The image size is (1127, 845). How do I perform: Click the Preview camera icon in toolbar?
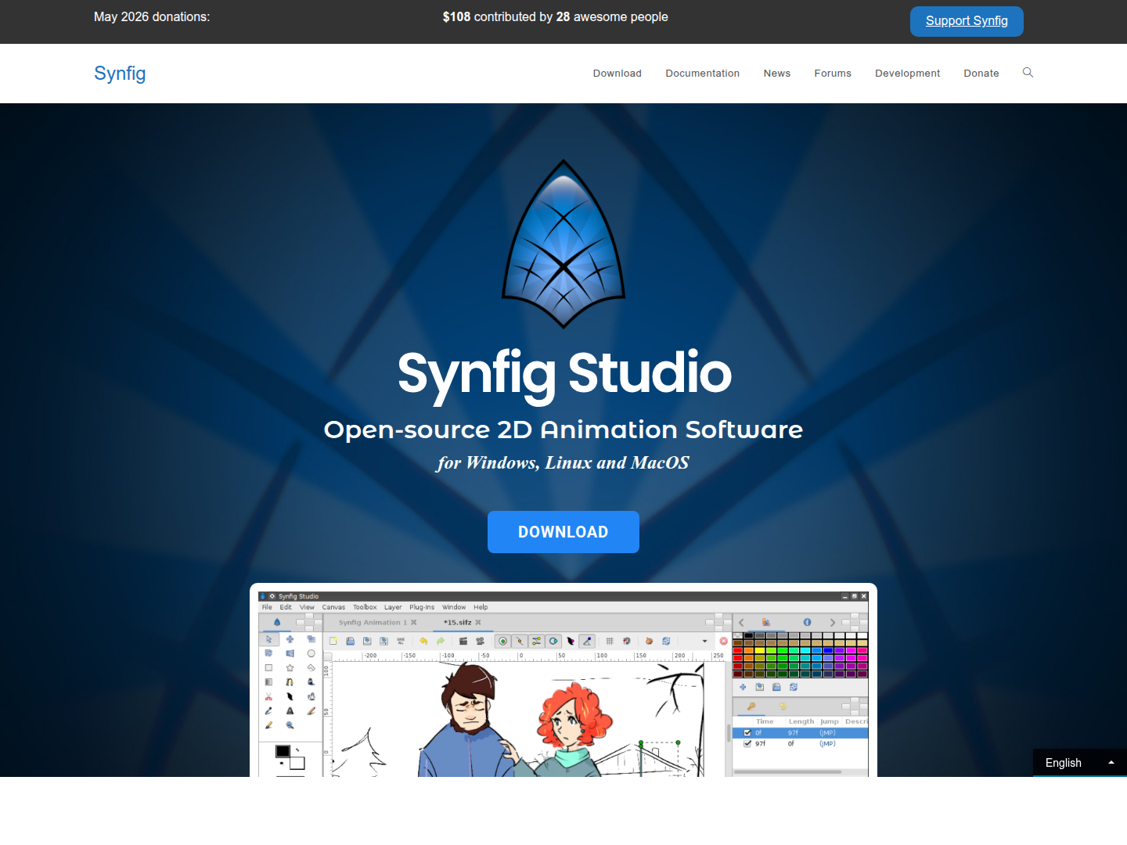point(480,641)
